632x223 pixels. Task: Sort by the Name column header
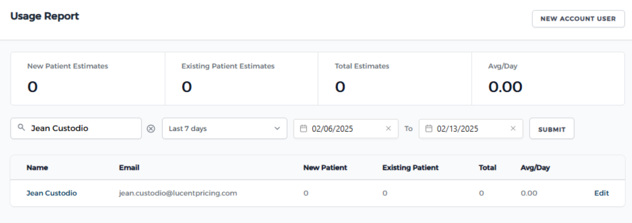[x=37, y=168]
